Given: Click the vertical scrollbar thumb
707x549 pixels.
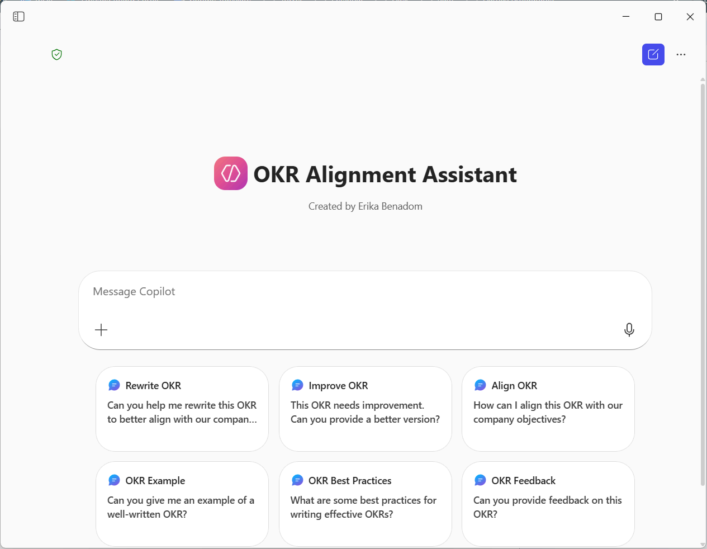Looking at the screenshot, I should [x=703, y=284].
